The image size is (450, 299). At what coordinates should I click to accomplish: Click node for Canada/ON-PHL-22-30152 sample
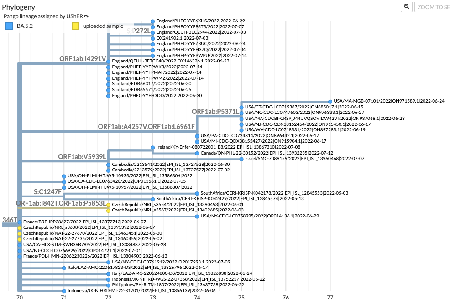[x=197, y=153]
